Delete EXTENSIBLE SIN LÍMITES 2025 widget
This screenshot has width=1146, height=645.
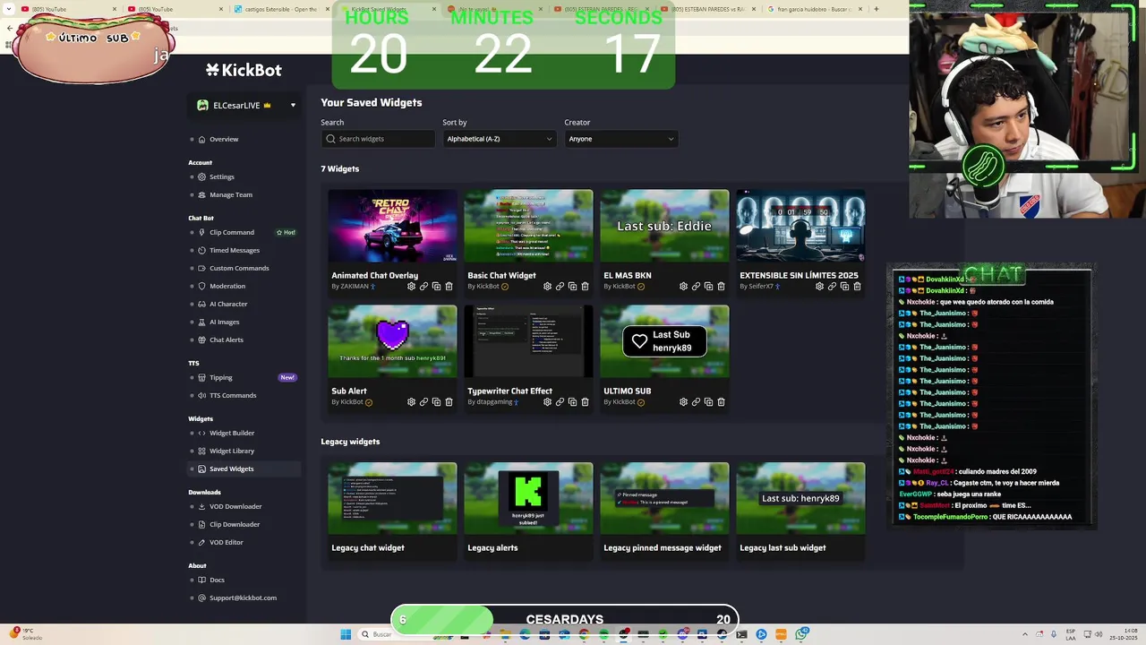857,287
